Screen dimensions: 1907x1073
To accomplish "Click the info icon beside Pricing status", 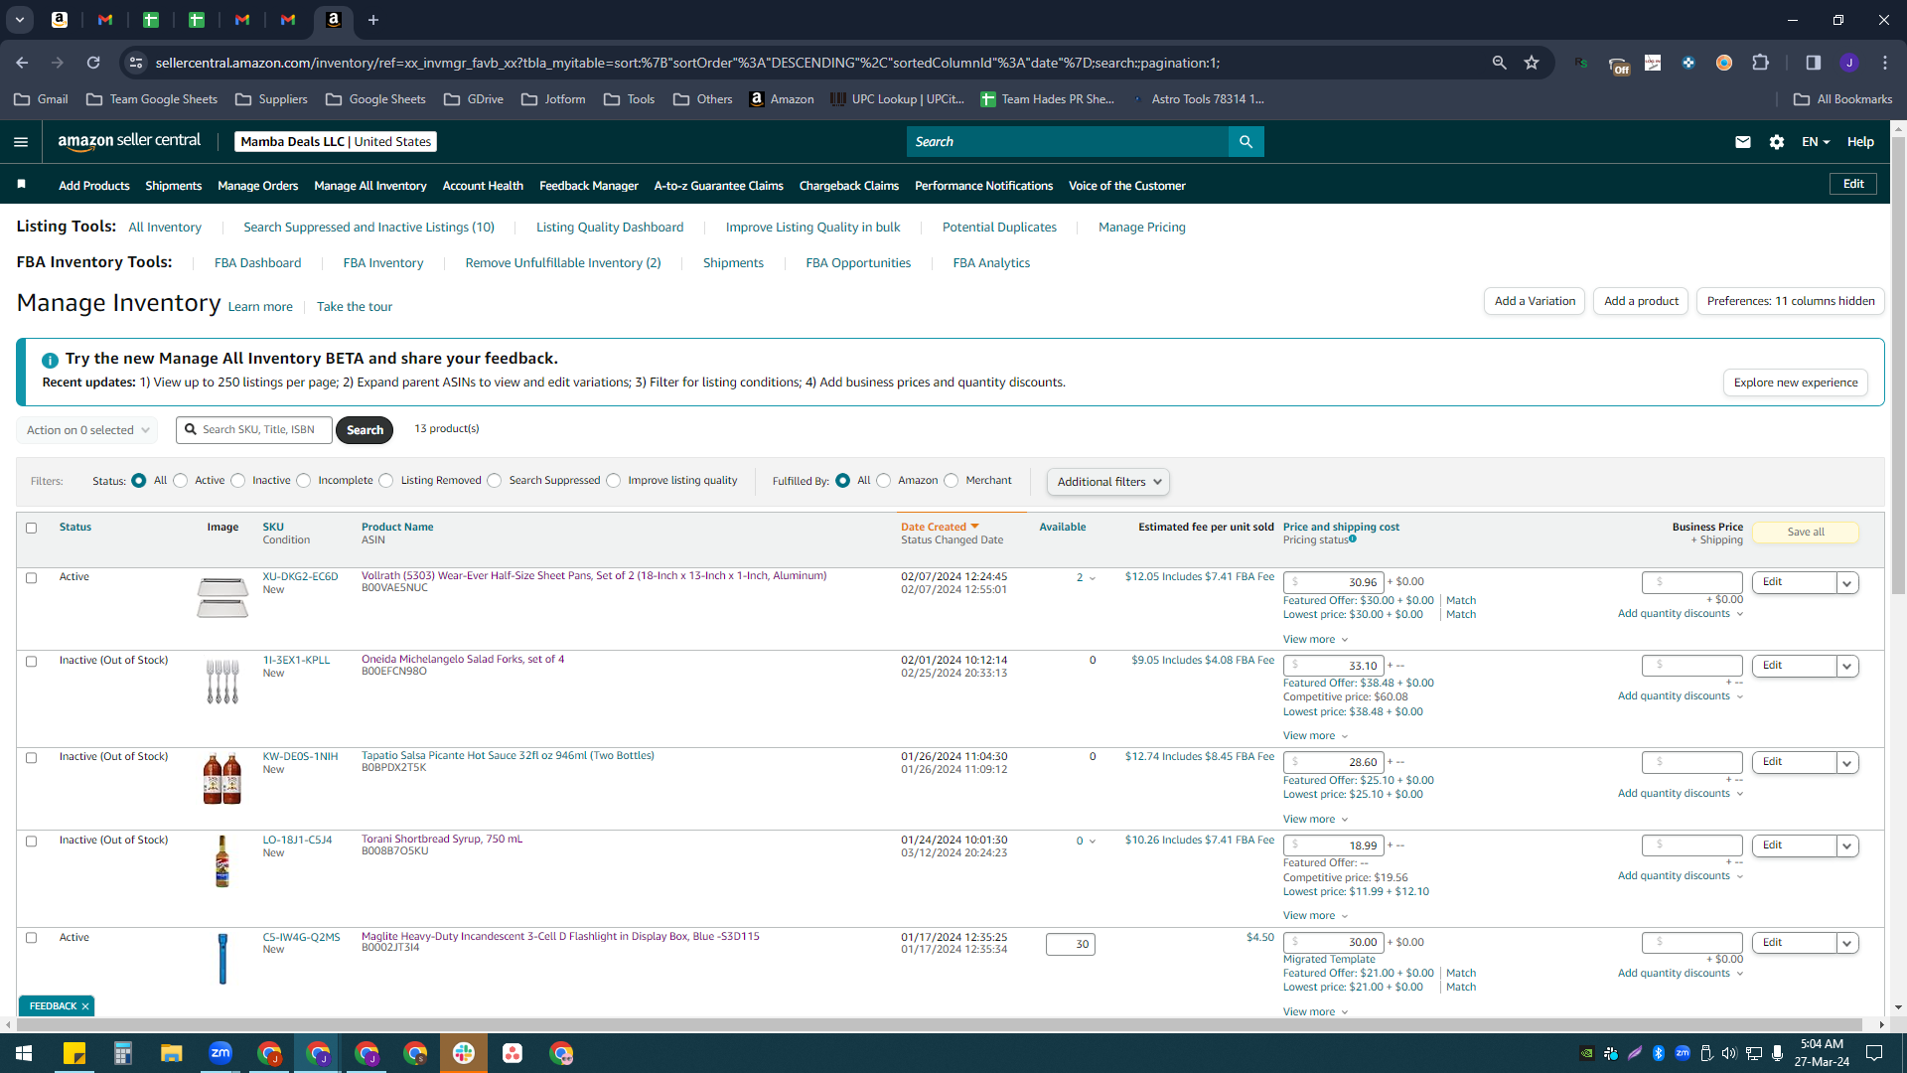I will [x=1353, y=539].
